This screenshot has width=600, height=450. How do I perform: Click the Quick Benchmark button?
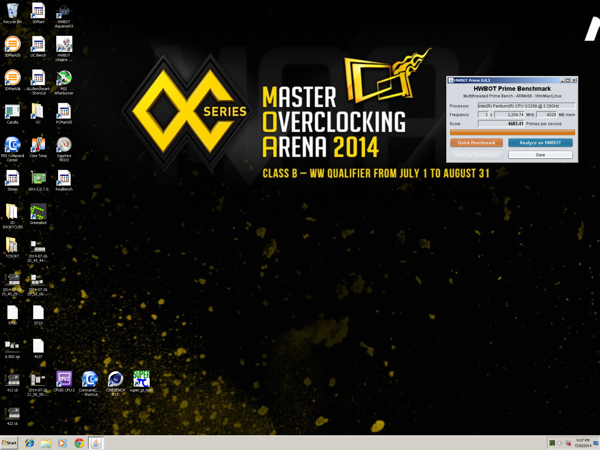[476, 143]
